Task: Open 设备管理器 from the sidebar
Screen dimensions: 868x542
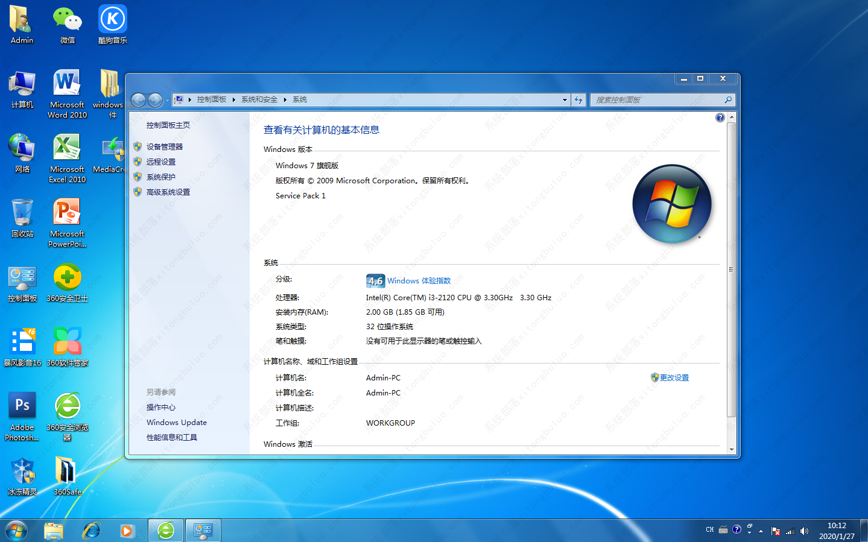Action: [x=163, y=147]
